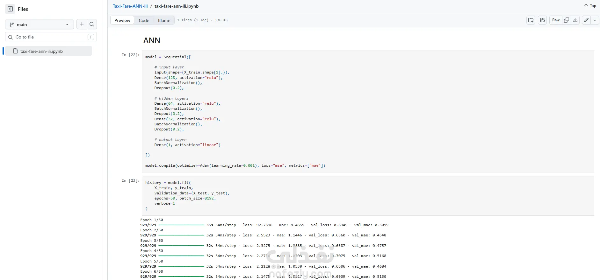Jump to Top of page
600x280 pixels.
pos(590,6)
